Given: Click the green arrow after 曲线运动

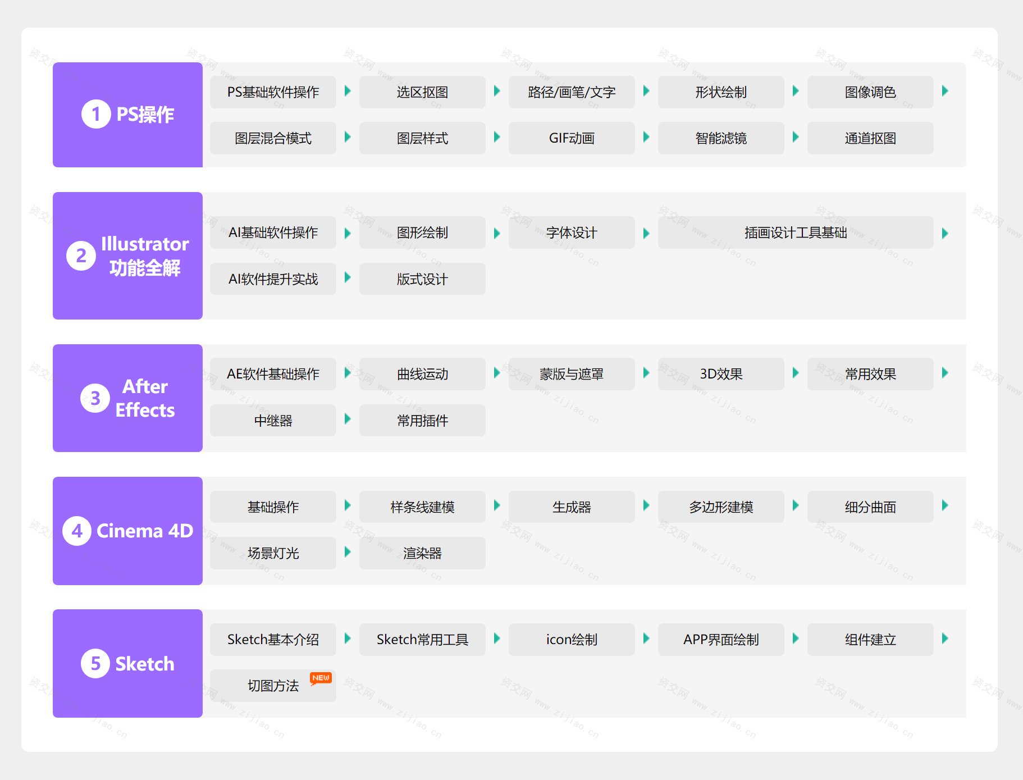Looking at the screenshot, I should [x=497, y=373].
